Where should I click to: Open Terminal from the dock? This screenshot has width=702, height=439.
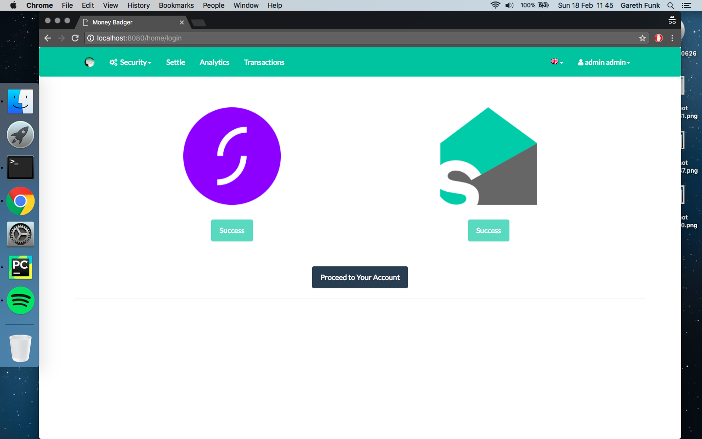tap(20, 168)
